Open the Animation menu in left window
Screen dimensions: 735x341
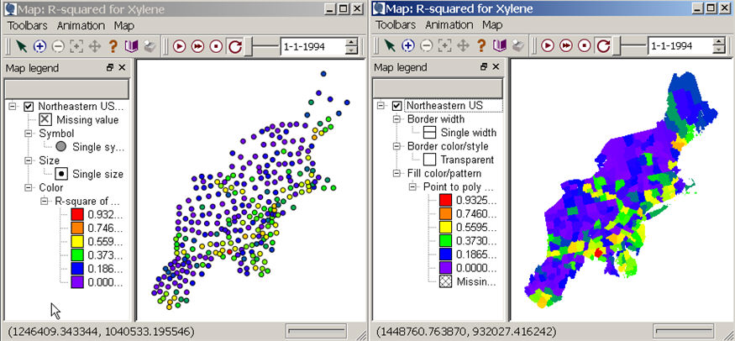click(x=81, y=25)
